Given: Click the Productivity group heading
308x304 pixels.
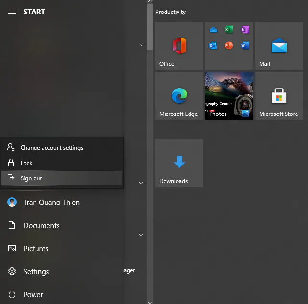Looking at the screenshot, I should [170, 12].
